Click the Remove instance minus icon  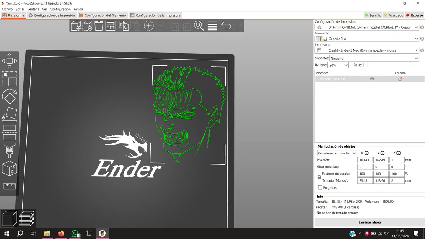click(x=160, y=26)
